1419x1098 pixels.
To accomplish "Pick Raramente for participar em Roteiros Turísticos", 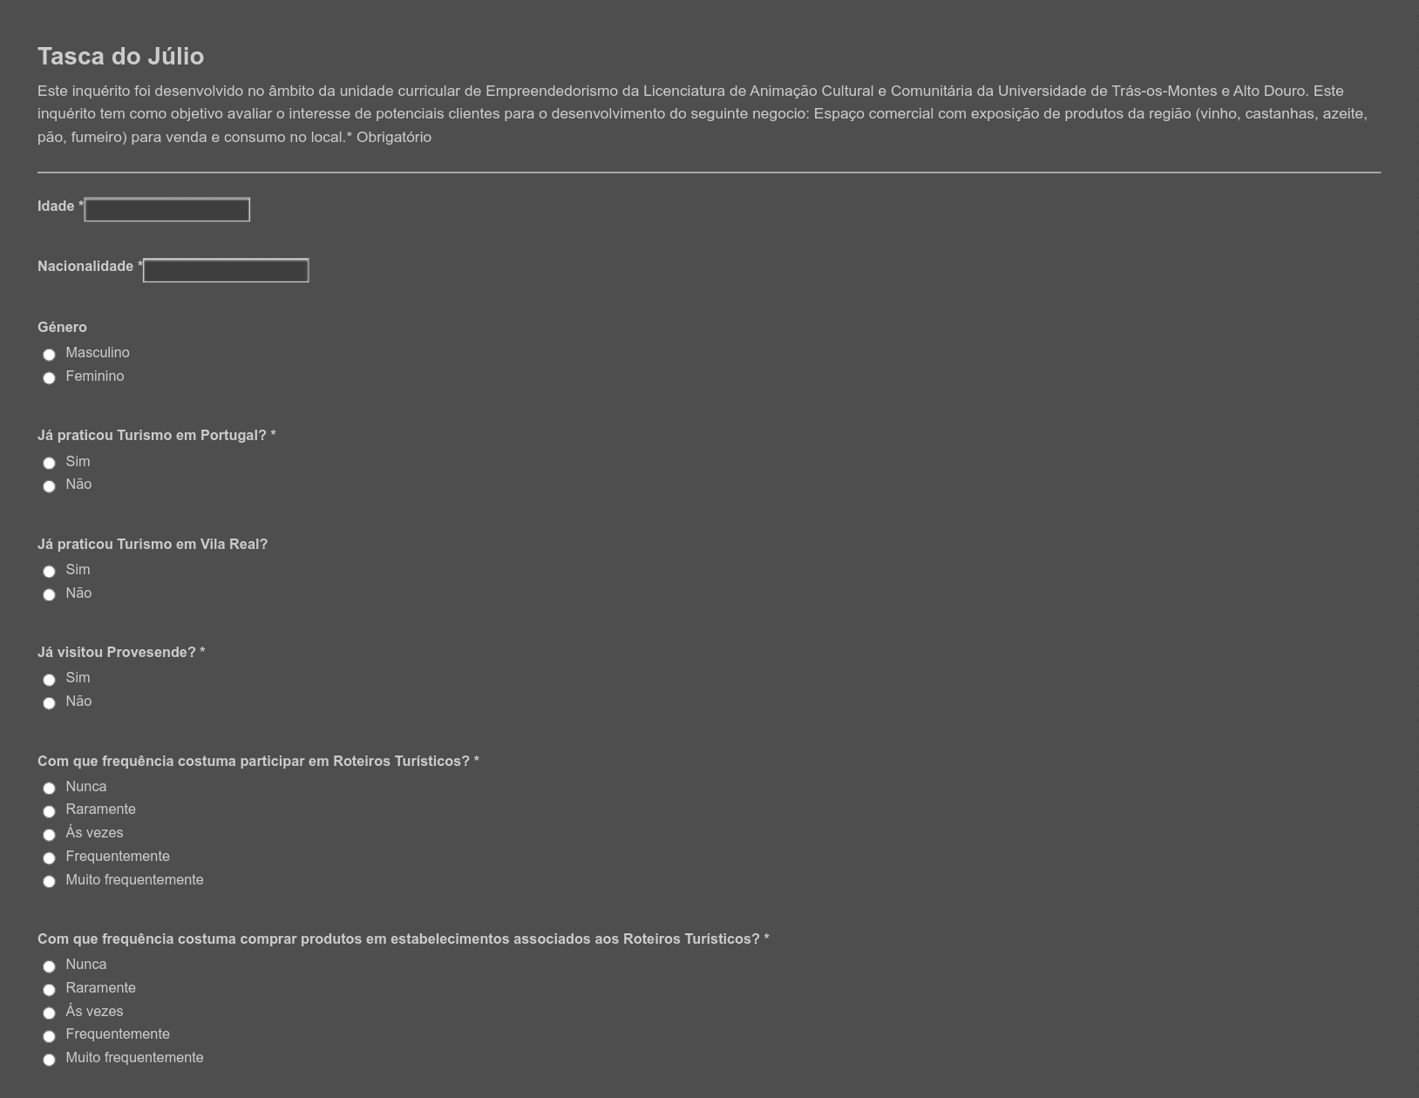I will 49,811.
